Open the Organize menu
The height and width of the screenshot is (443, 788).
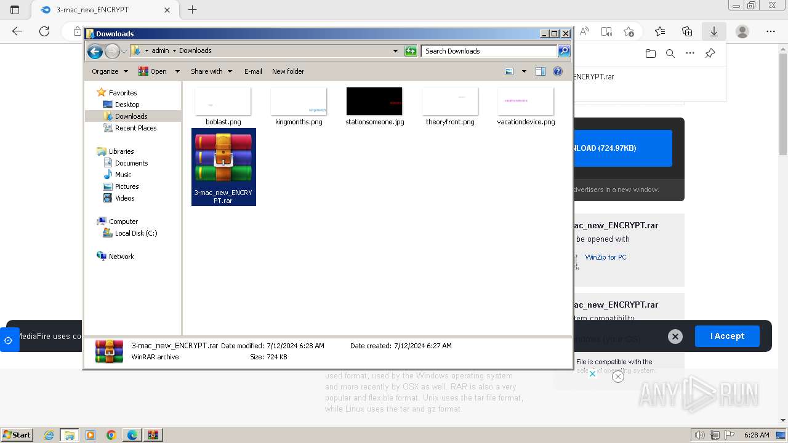click(110, 71)
